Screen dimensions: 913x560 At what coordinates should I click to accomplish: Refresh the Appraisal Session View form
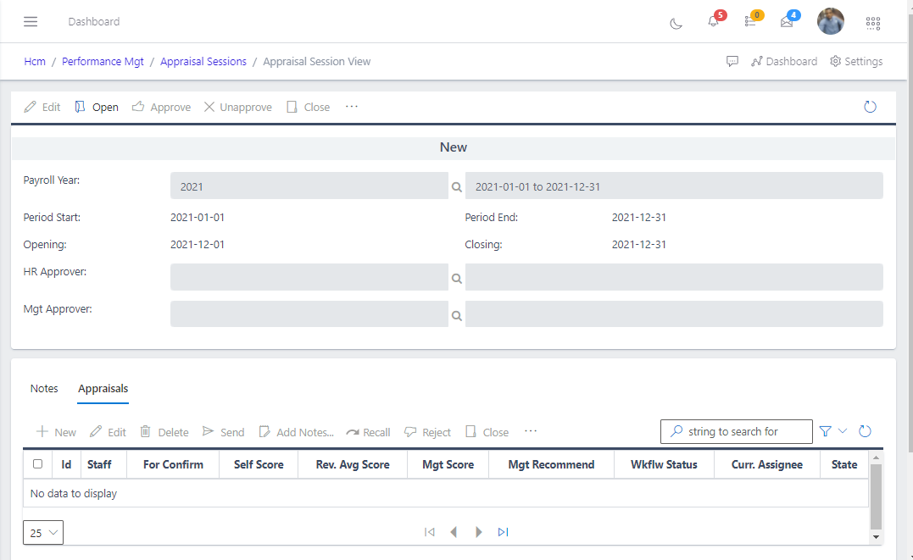coord(870,107)
